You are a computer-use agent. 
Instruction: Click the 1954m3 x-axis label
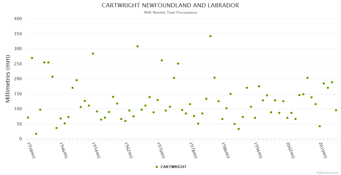click(x=96, y=150)
